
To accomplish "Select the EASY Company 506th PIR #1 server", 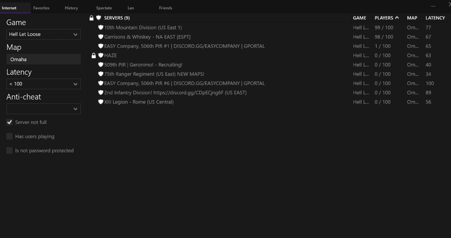I will pos(184,46).
